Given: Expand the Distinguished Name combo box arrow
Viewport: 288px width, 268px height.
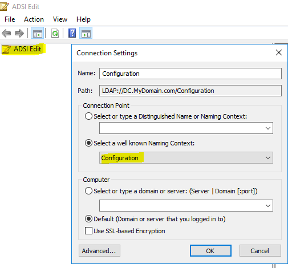Looking at the screenshot, I should [x=268, y=128].
